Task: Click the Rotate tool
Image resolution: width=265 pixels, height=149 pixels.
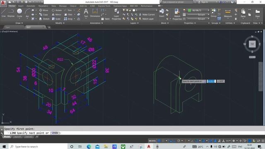Action: click(57, 10)
